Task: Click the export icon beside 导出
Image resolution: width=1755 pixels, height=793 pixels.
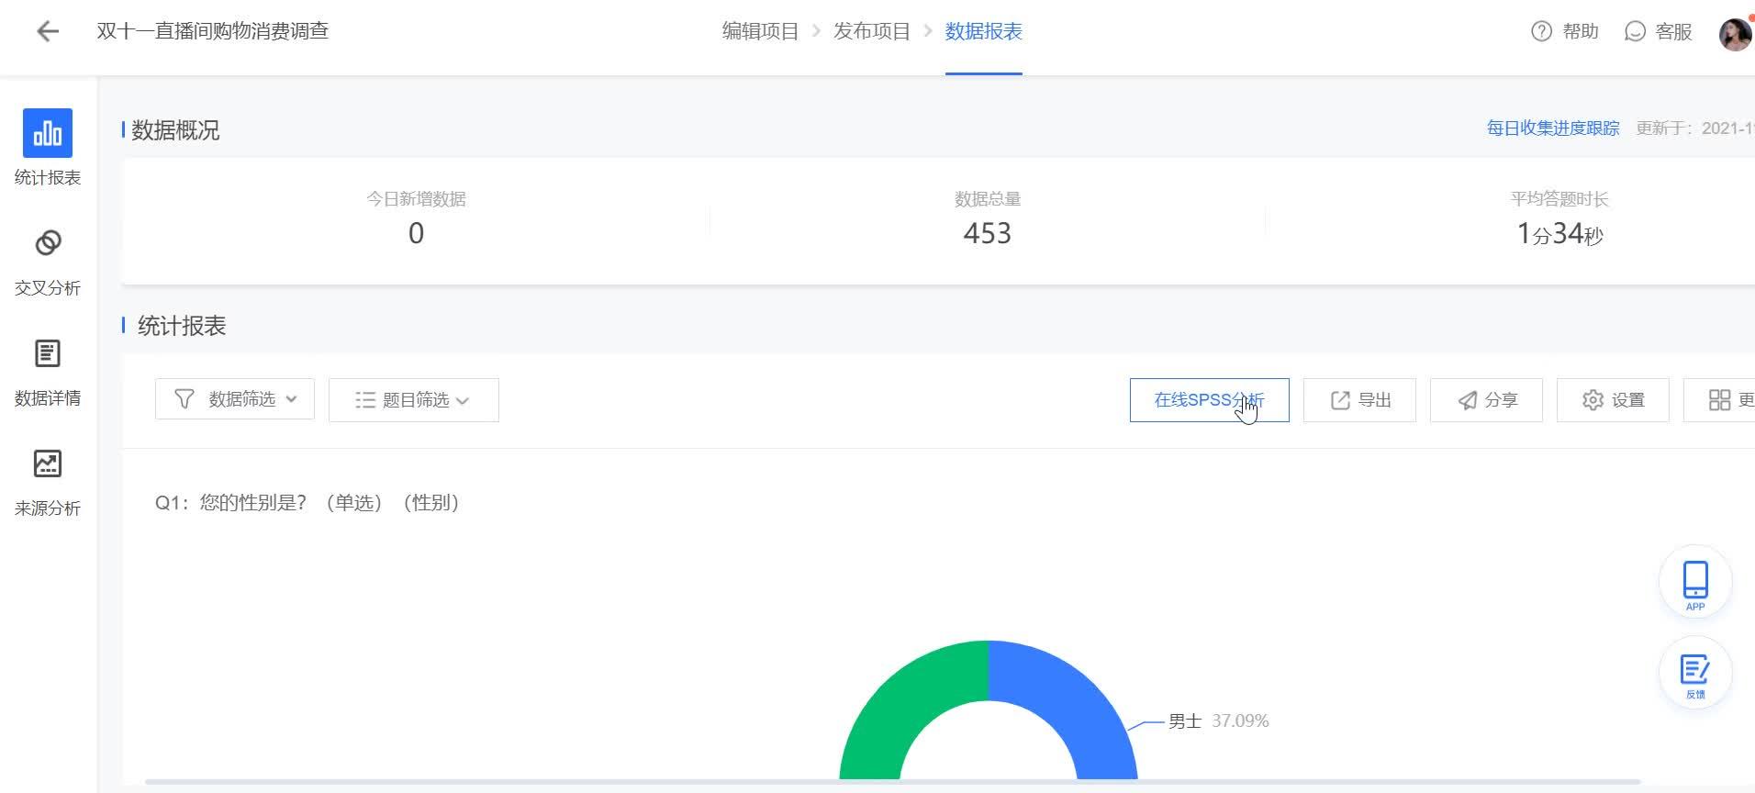Action: tap(1340, 400)
